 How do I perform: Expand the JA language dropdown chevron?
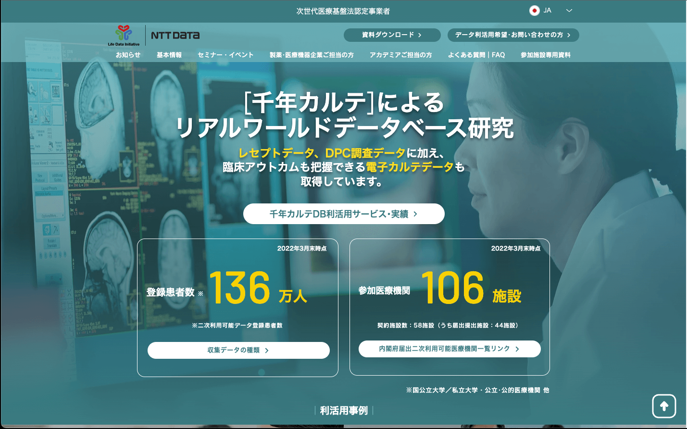tap(569, 11)
